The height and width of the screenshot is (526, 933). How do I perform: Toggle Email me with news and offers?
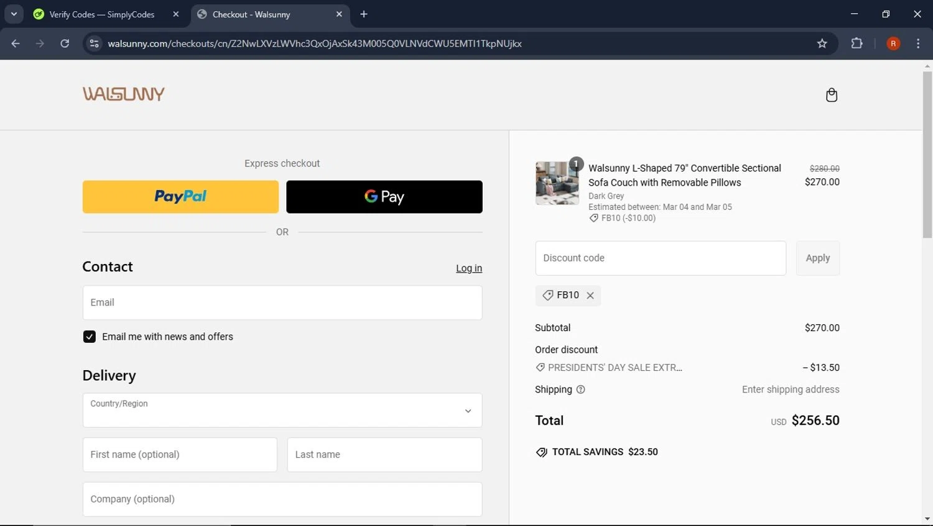pos(90,337)
